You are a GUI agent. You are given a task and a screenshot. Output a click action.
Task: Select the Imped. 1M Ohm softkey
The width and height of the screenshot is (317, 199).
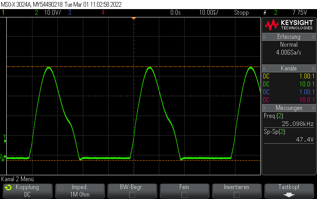(80, 191)
